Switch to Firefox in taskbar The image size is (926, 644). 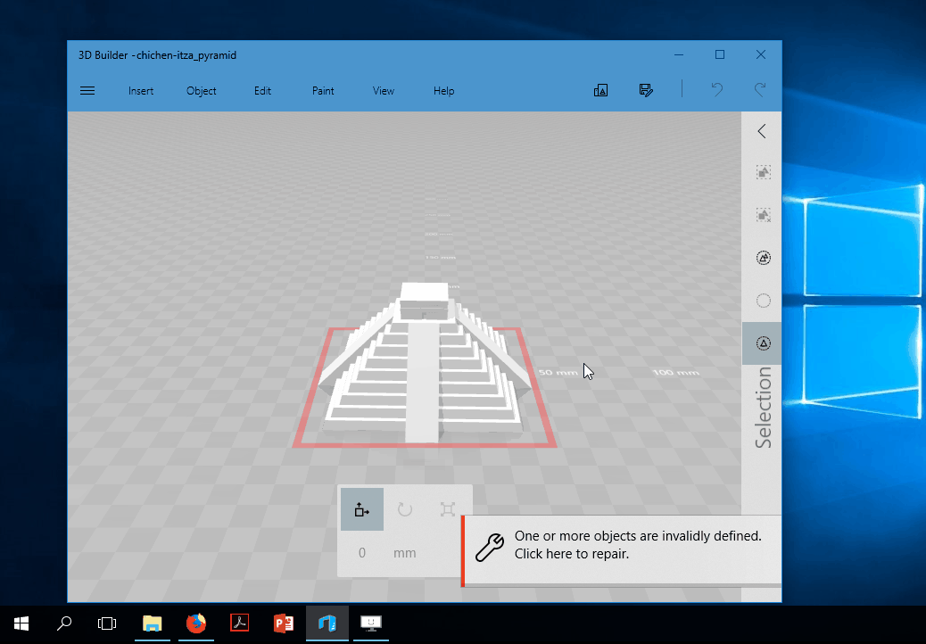point(196,623)
